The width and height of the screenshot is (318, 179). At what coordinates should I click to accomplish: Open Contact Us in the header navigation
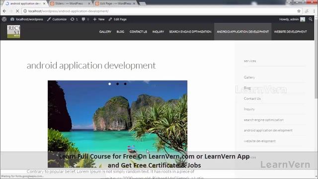coord(138,32)
